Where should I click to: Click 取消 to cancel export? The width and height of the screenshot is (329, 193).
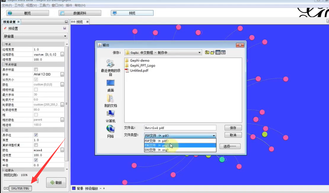click(233, 135)
